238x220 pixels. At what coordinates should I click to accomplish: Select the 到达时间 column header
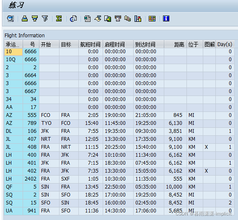click(x=149, y=44)
